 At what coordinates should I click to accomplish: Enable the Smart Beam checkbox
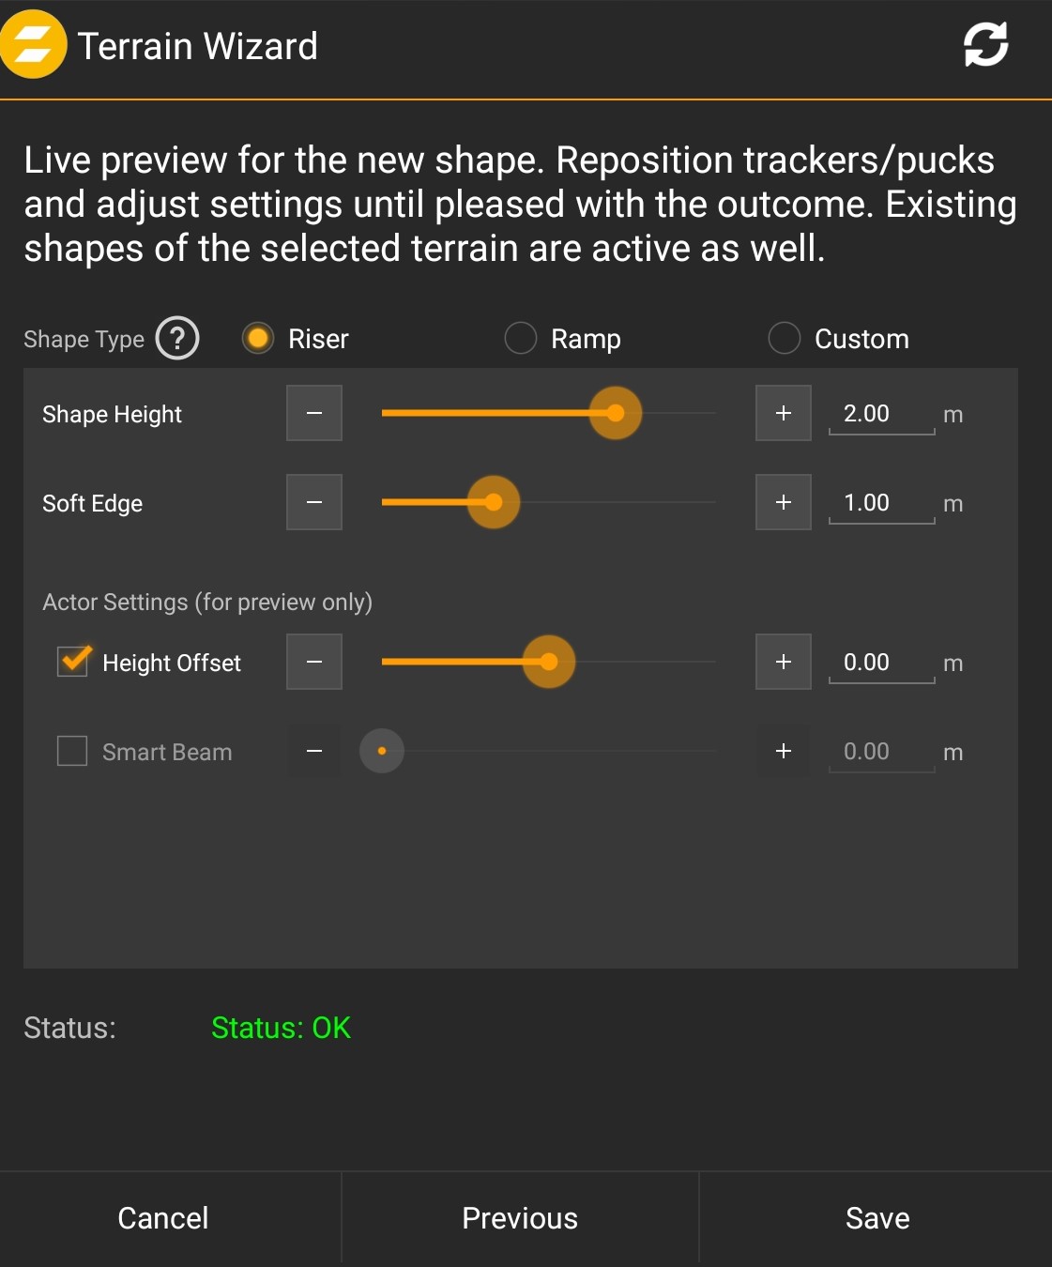click(73, 751)
